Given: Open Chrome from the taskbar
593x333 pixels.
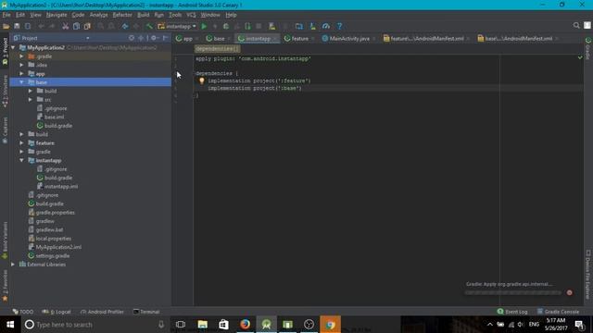Looking at the screenshot, I should click(x=330, y=325).
